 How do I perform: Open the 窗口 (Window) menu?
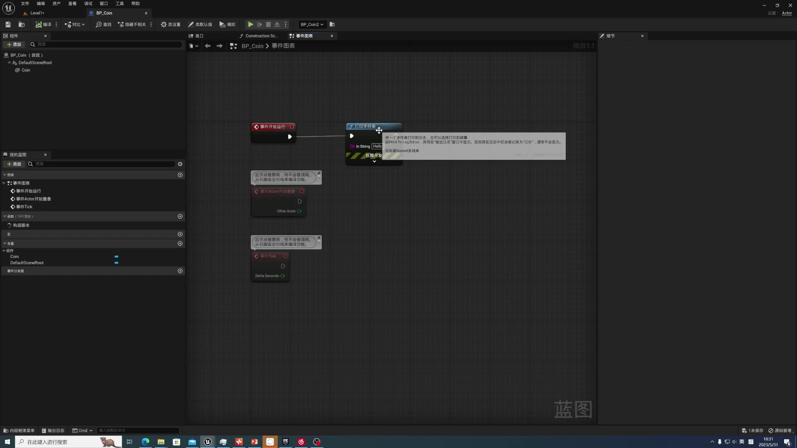point(104,3)
